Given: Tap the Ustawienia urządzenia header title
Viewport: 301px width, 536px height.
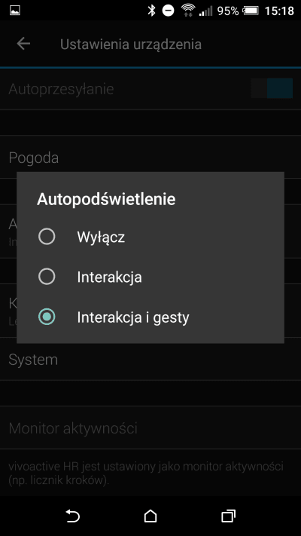Looking at the screenshot, I should pos(131,44).
